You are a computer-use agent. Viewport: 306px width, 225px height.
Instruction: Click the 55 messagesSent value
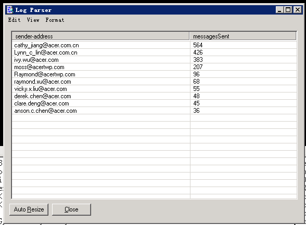click(196, 89)
